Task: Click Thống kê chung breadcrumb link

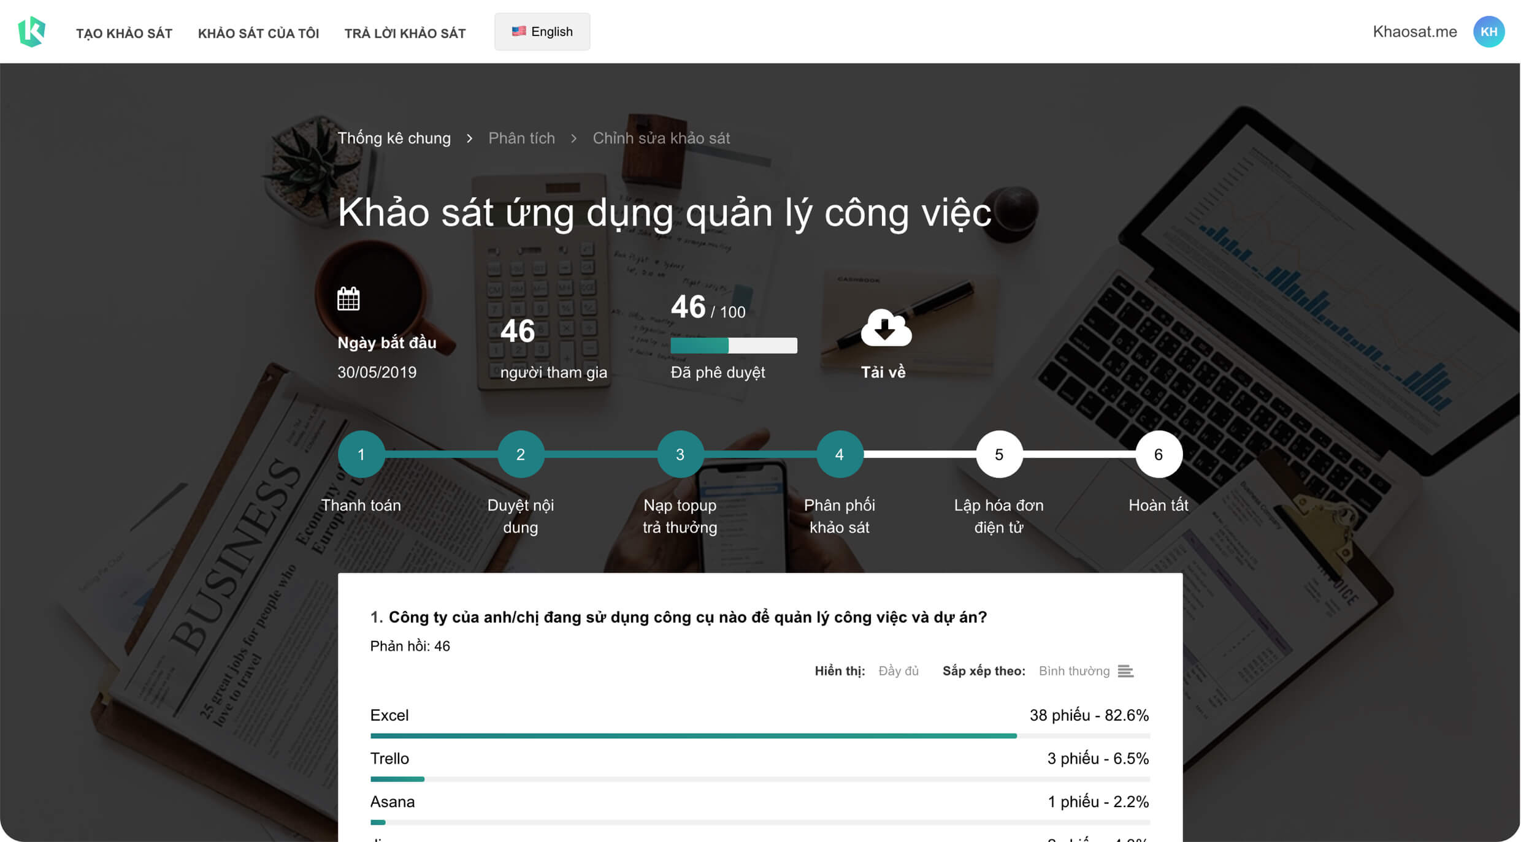Action: pyautogui.click(x=394, y=137)
